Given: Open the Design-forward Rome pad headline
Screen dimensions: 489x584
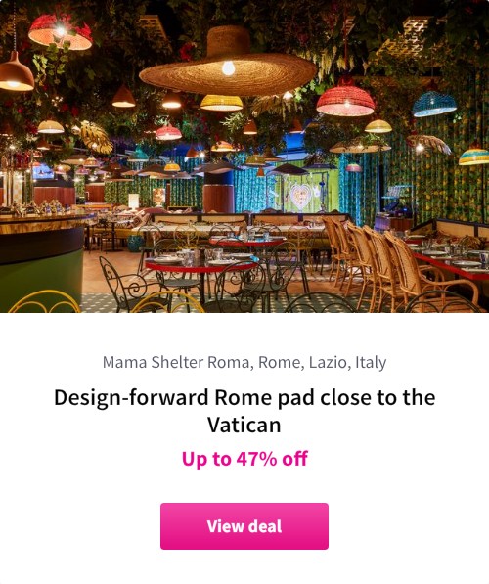Looking at the screenshot, I should click(244, 411).
